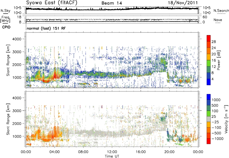
Task: Click the 'Power [dB]' axis label
Action: (x=219, y=60)
